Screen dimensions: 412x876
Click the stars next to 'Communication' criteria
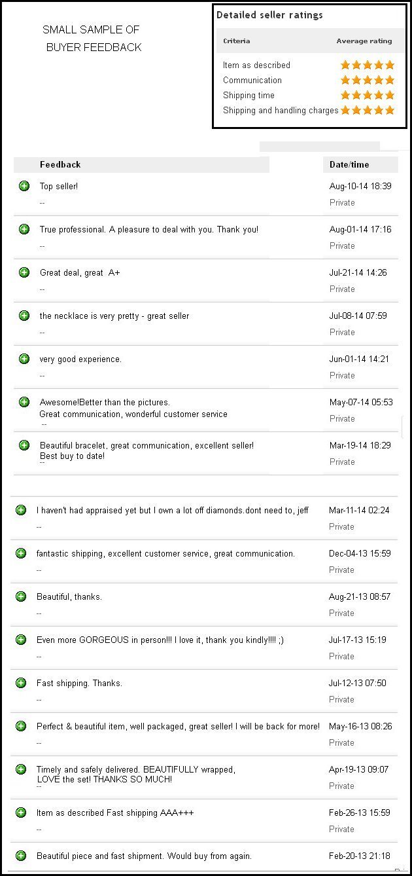tap(368, 80)
